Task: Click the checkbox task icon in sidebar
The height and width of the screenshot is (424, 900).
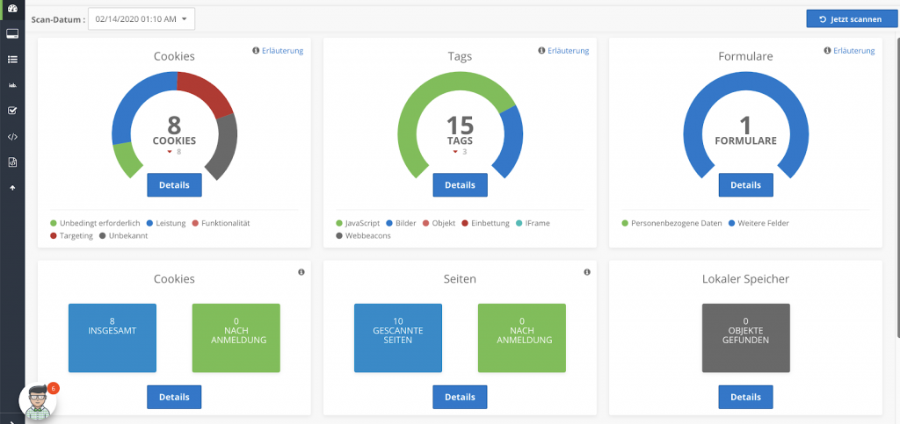Action: click(12, 111)
